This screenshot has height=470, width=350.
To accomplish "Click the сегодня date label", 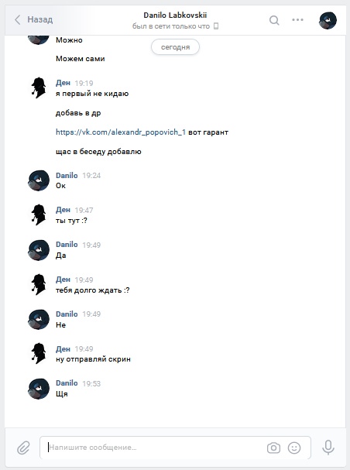I will pos(175,47).
